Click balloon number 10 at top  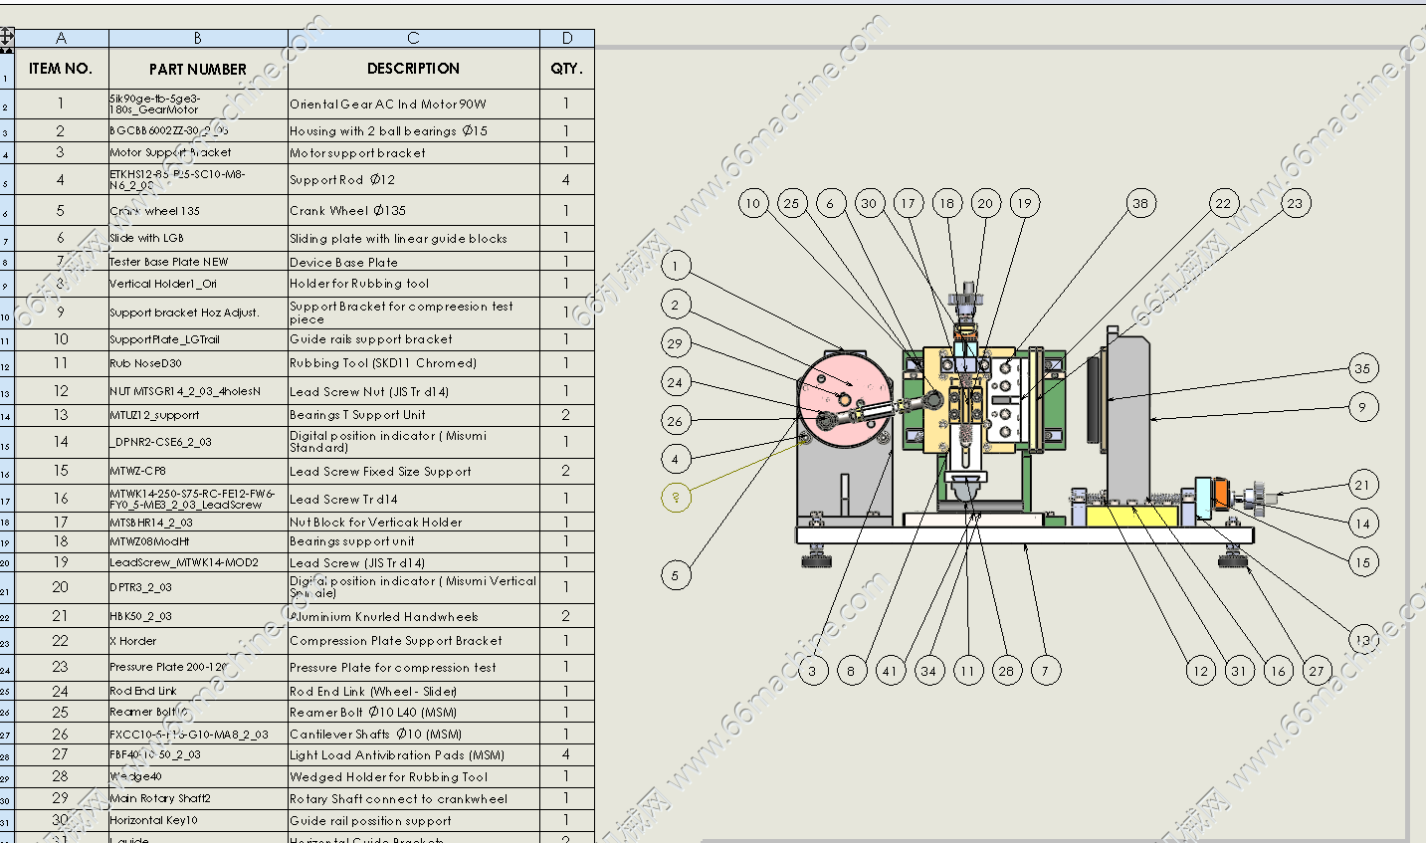click(753, 203)
